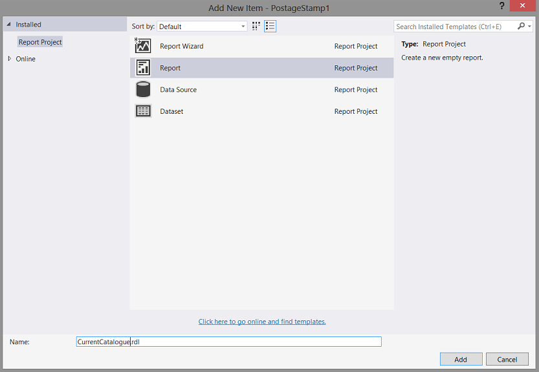Click inside the Name text field

228,342
